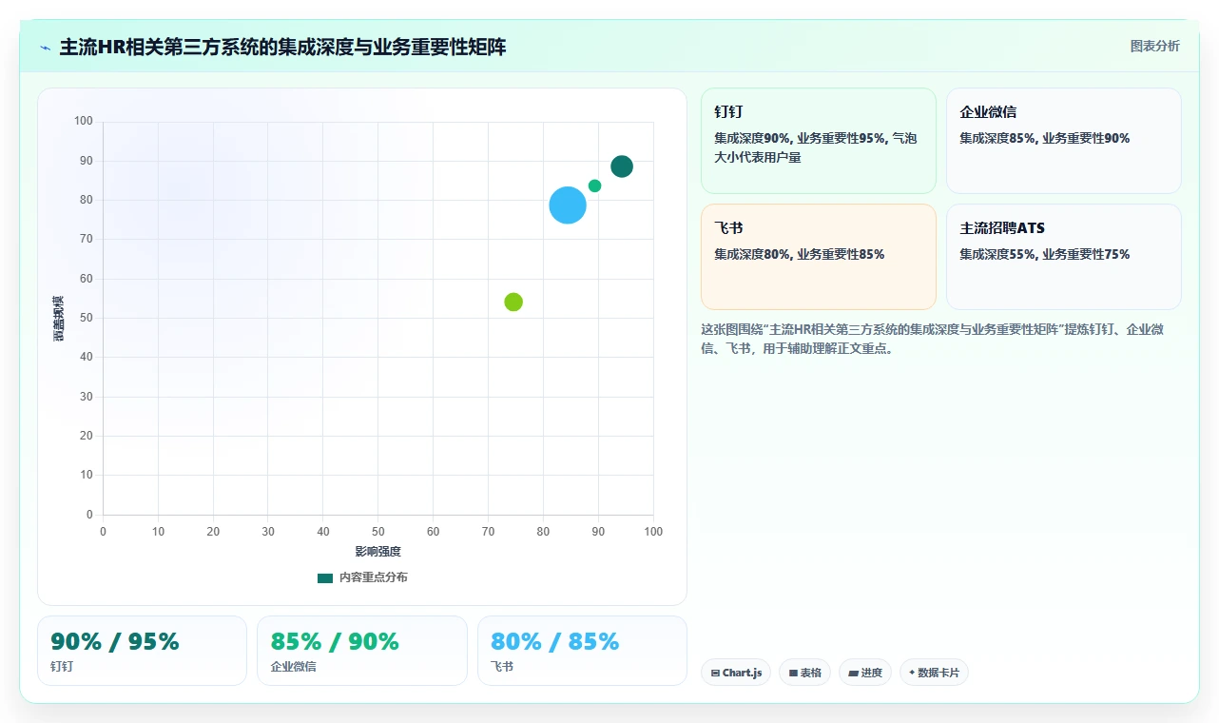This screenshot has height=723, width=1219.
Task: Click the icon in the 进度 tag
Action: [x=854, y=674]
